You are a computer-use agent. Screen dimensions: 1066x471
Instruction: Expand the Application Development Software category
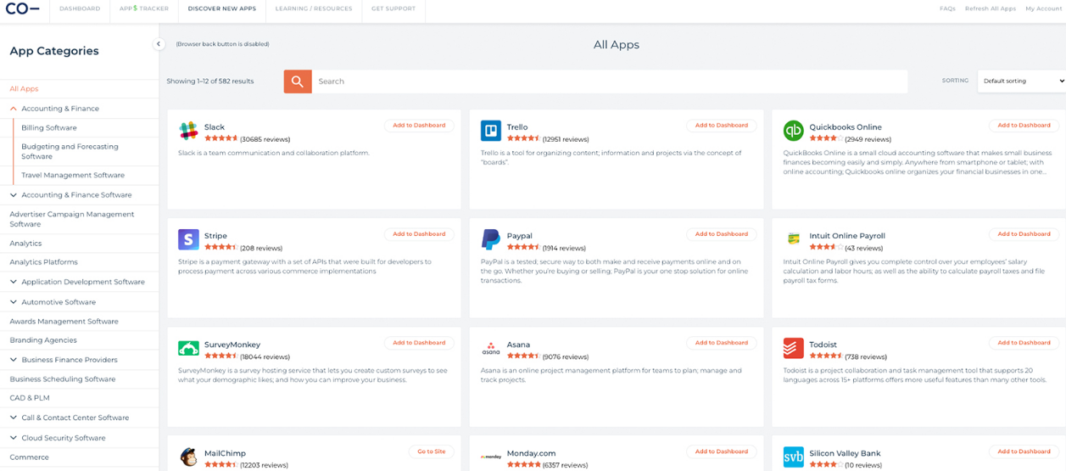tap(14, 282)
